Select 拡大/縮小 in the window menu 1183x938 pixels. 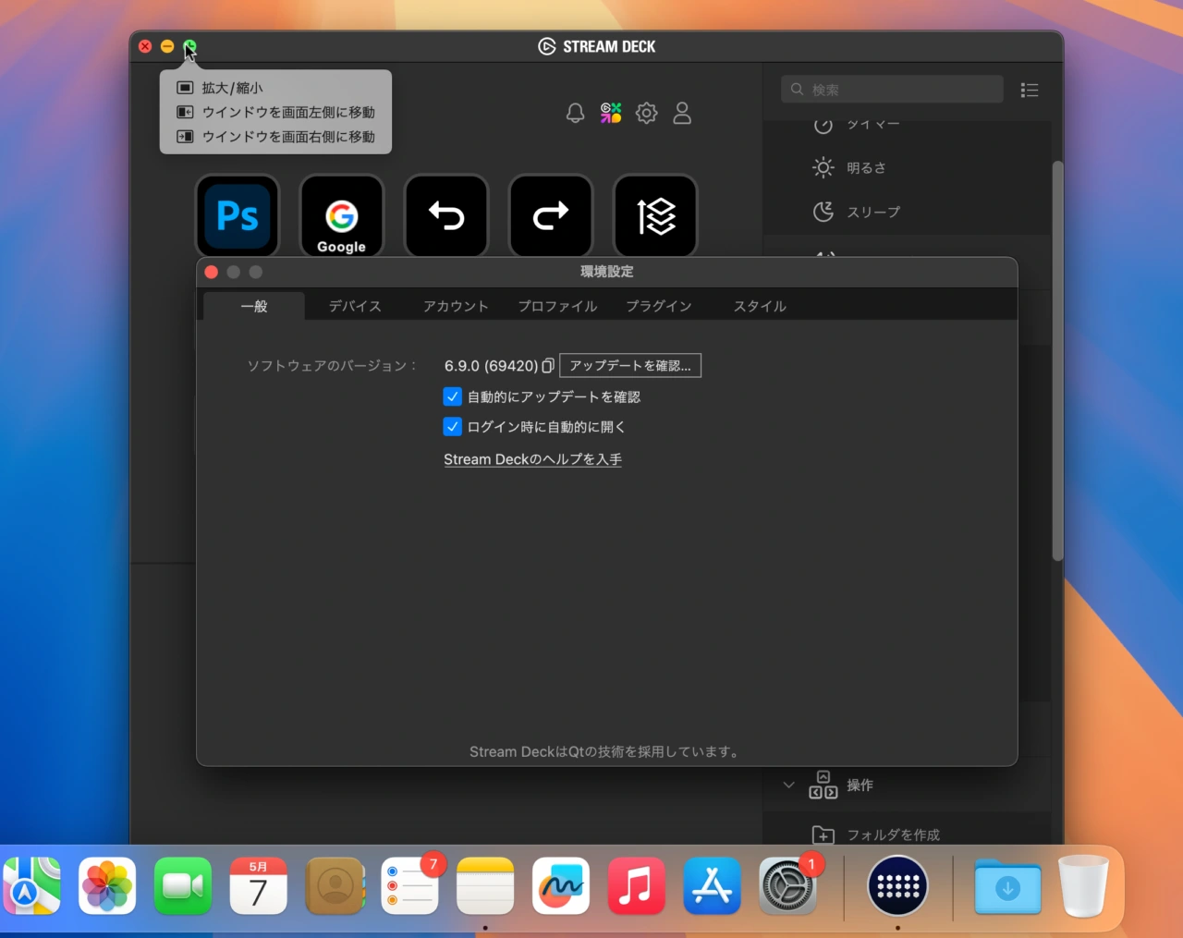232,88
